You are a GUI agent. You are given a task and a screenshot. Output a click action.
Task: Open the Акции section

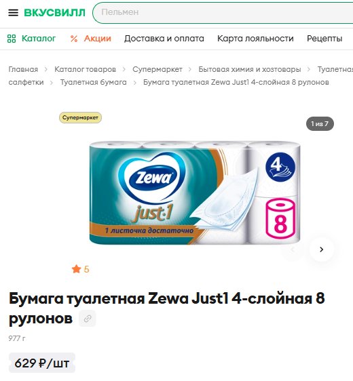point(98,39)
